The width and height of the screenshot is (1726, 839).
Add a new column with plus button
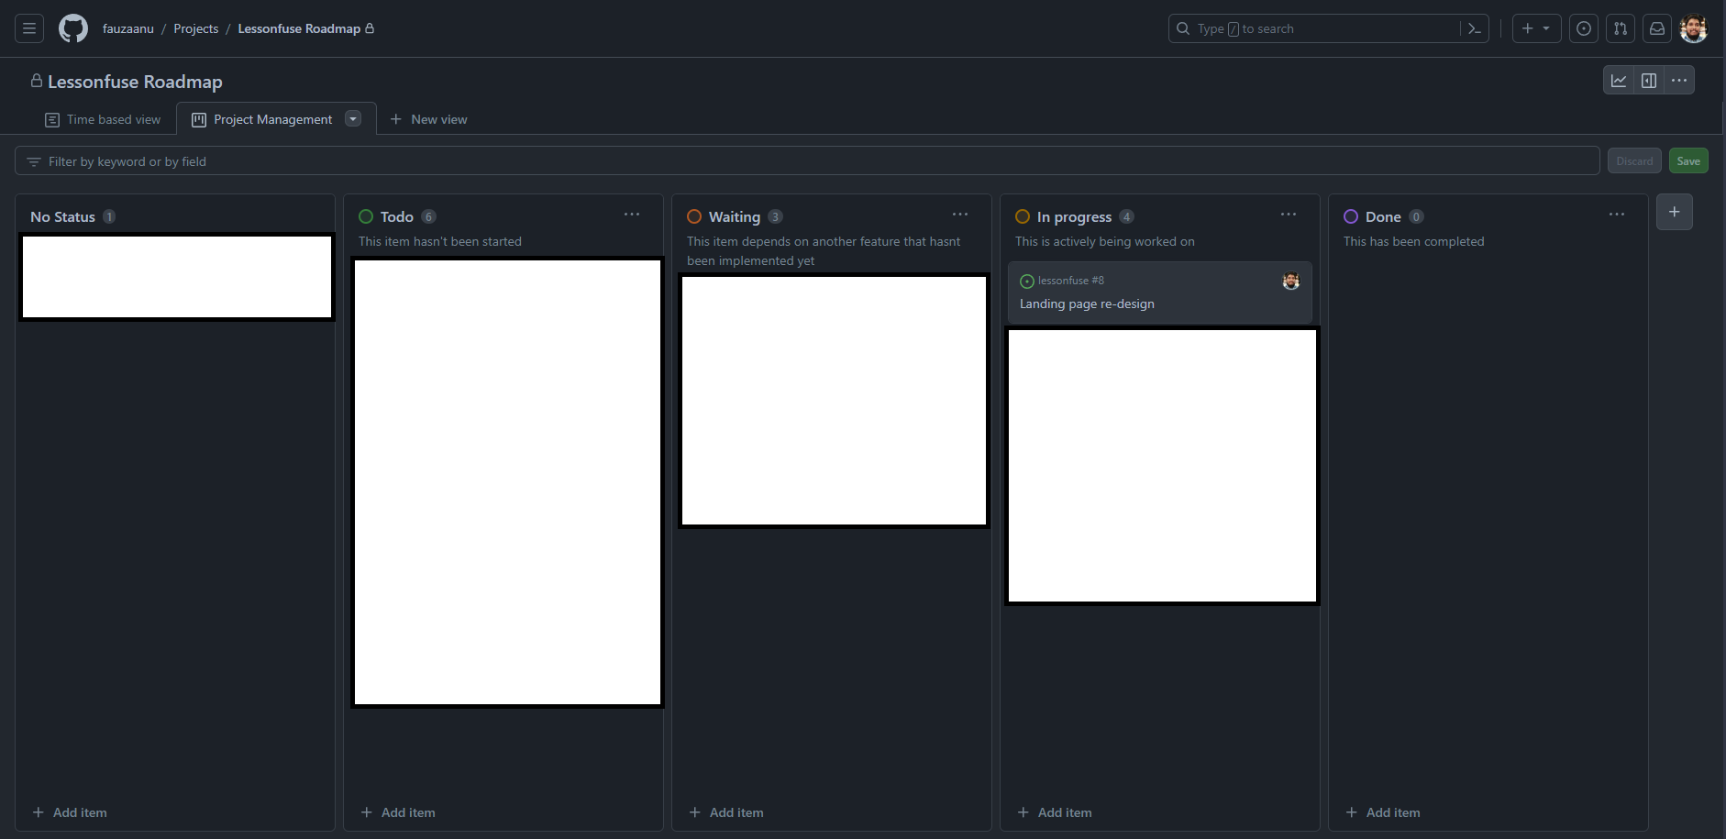[1675, 212]
